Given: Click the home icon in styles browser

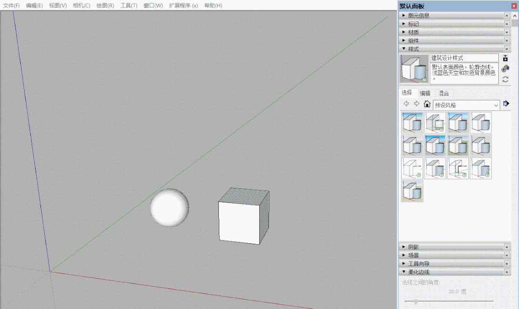Looking at the screenshot, I should click(x=427, y=104).
